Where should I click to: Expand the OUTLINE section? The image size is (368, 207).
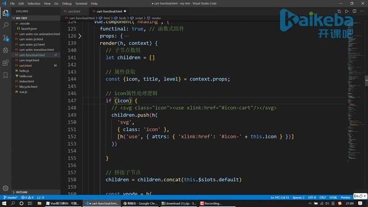pyautogui.click(x=36, y=192)
